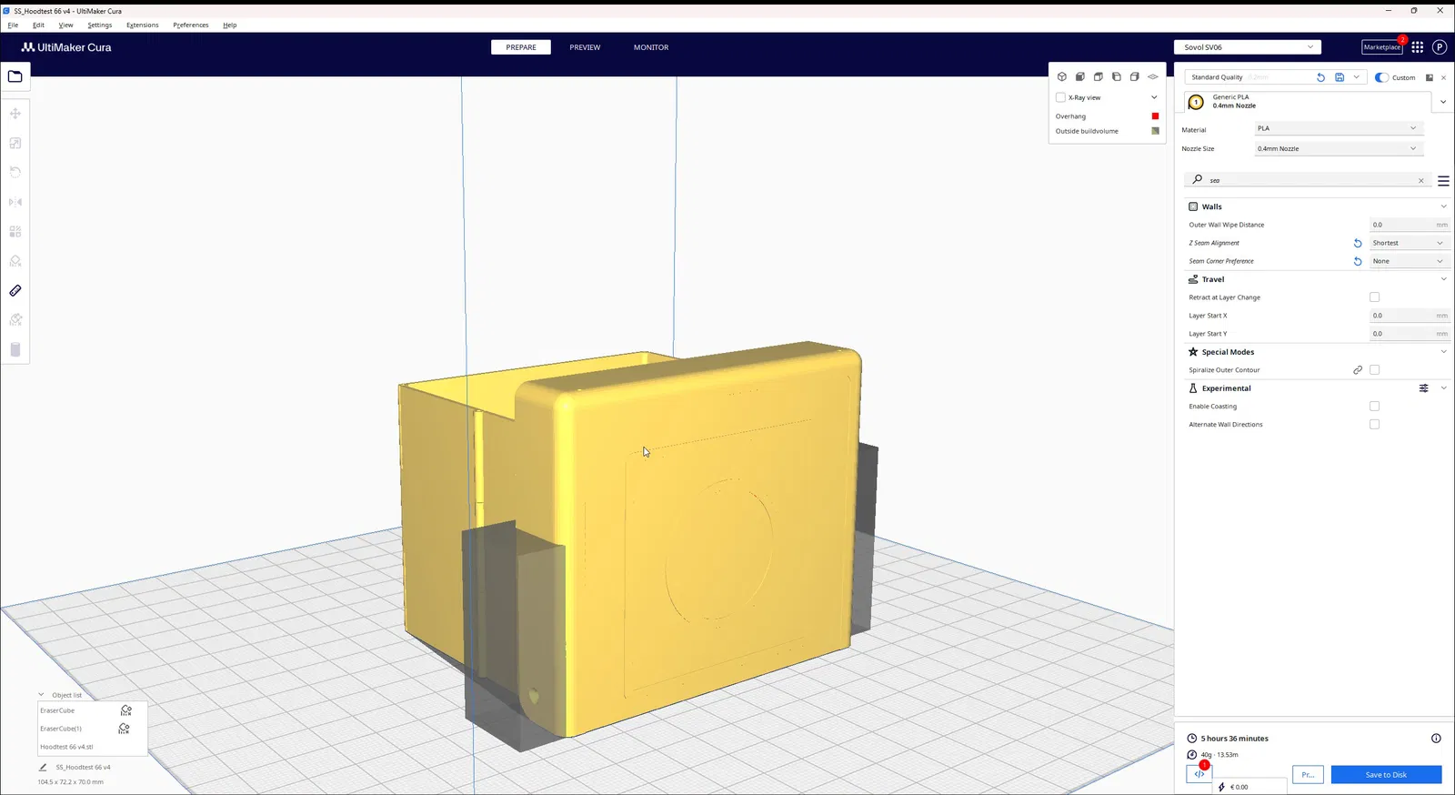The width and height of the screenshot is (1455, 795).
Task: Open the Edit menu
Action: coord(38,25)
